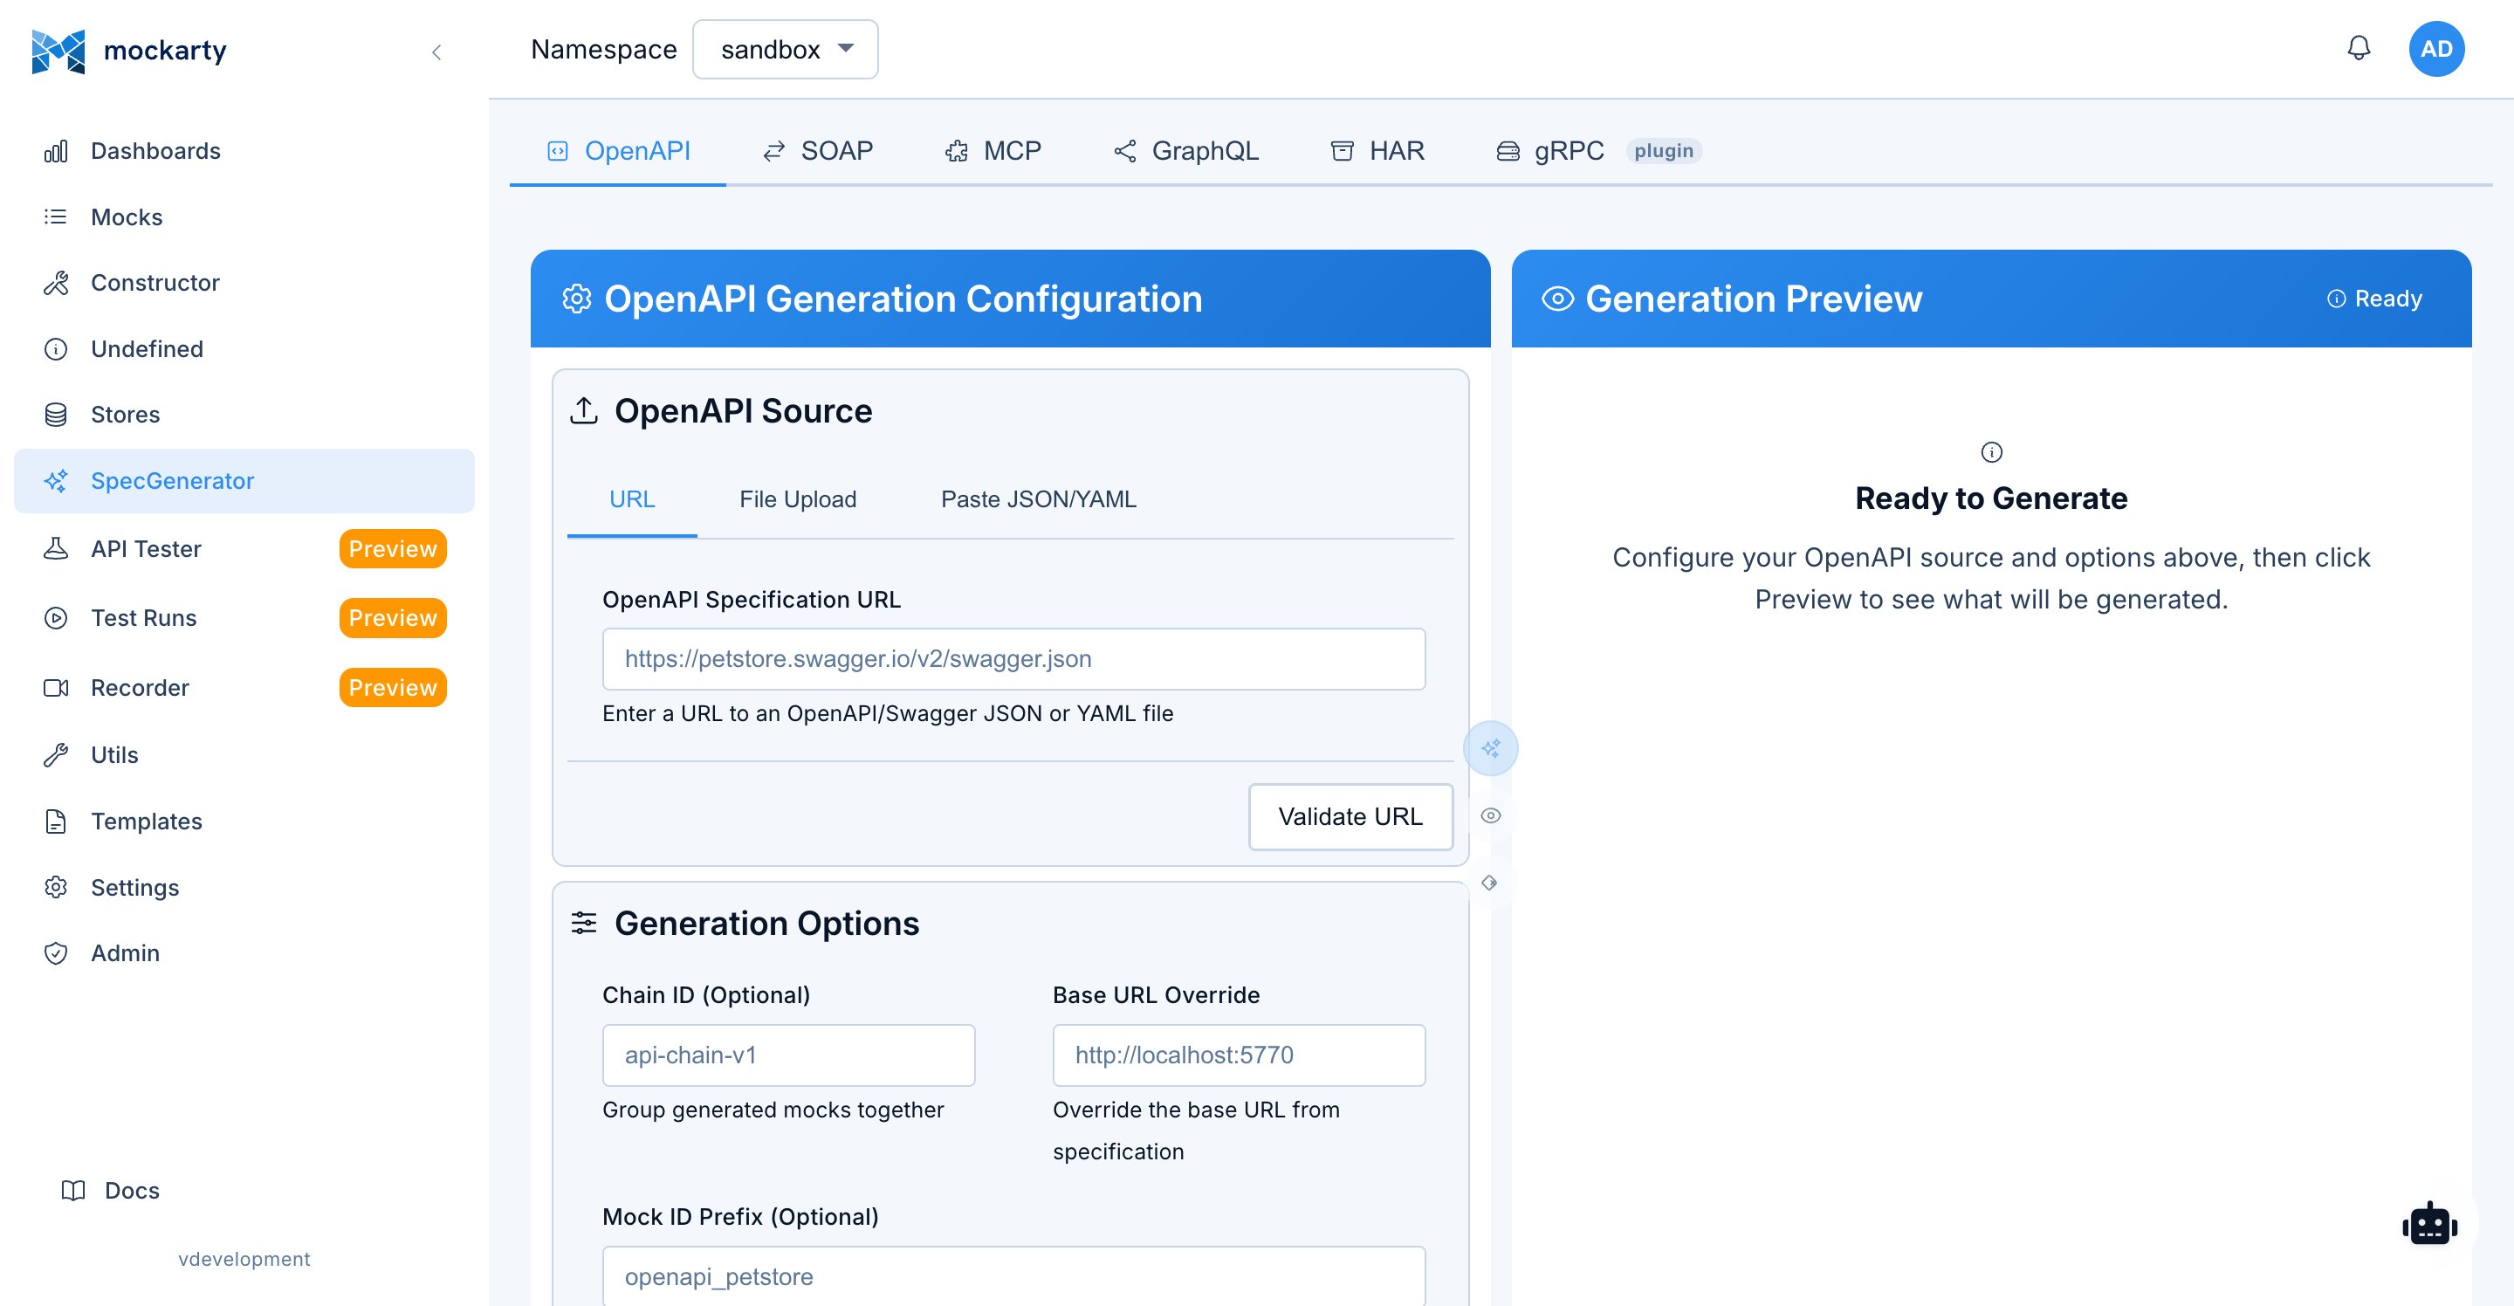Select the File Upload source tab
Screen dimensions: 2514x1306
797,499
